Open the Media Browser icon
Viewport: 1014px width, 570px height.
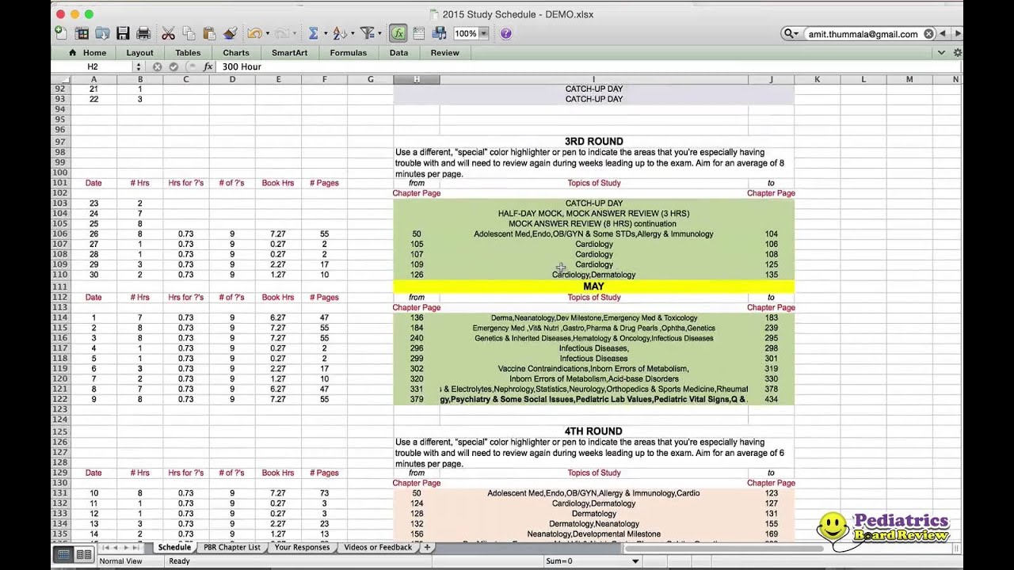click(440, 33)
